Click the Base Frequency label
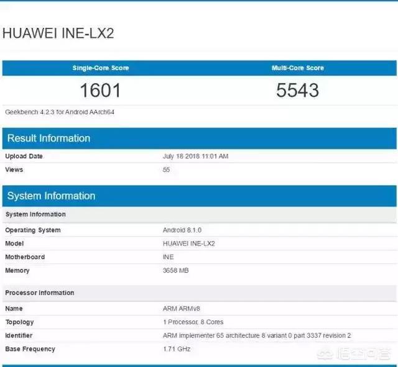This screenshot has height=367, width=398. 30,349
